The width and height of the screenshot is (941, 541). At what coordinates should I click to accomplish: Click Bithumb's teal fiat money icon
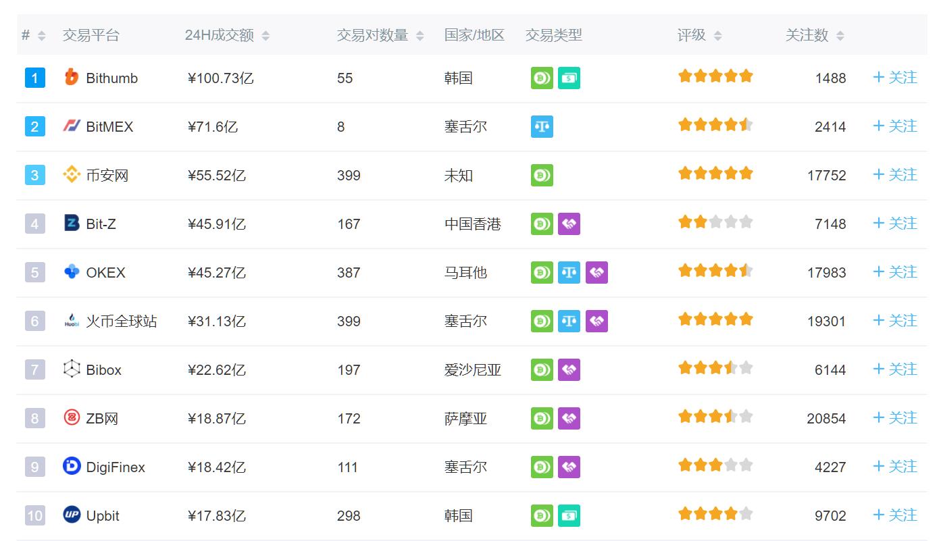click(x=569, y=78)
